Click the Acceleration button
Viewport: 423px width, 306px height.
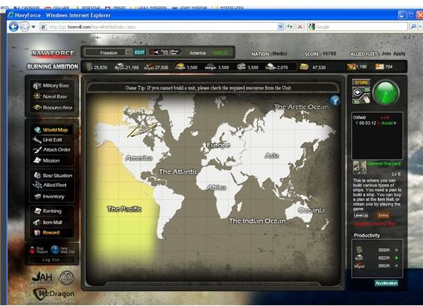coord(386,283)
